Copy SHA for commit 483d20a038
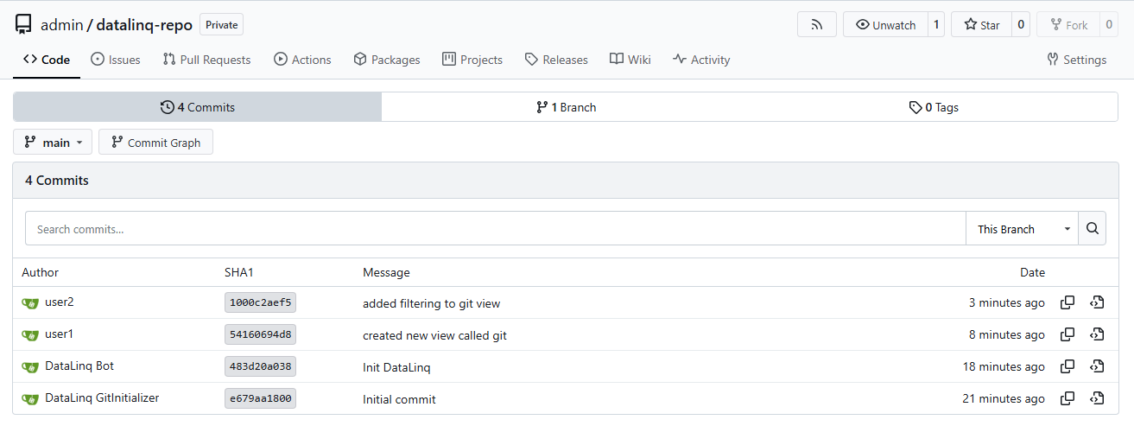Screen dimensions: 1134x426 click(1067, 366)
